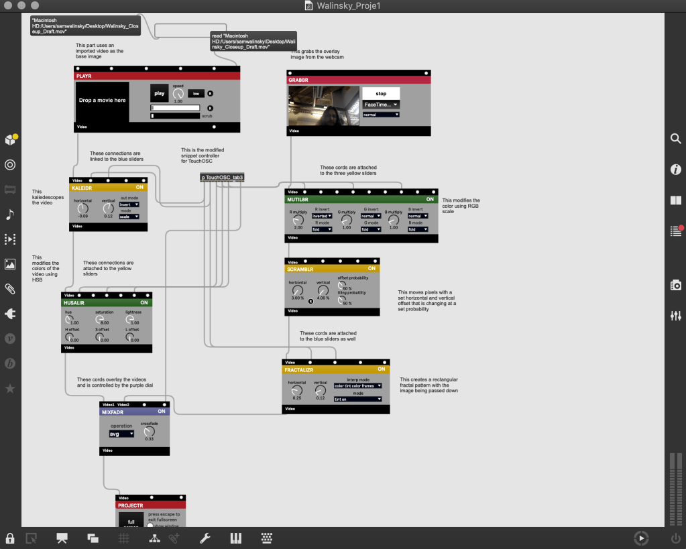Toggle the KALEIDR module ON switch
This screenshot has width=686, height=549.
[139, 188]
